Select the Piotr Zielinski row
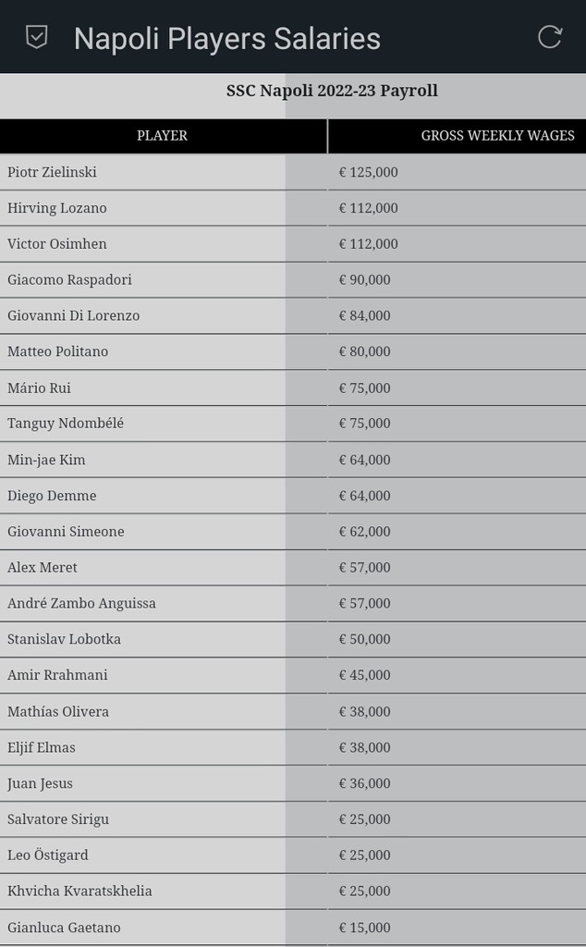 [x=52, y=172]
